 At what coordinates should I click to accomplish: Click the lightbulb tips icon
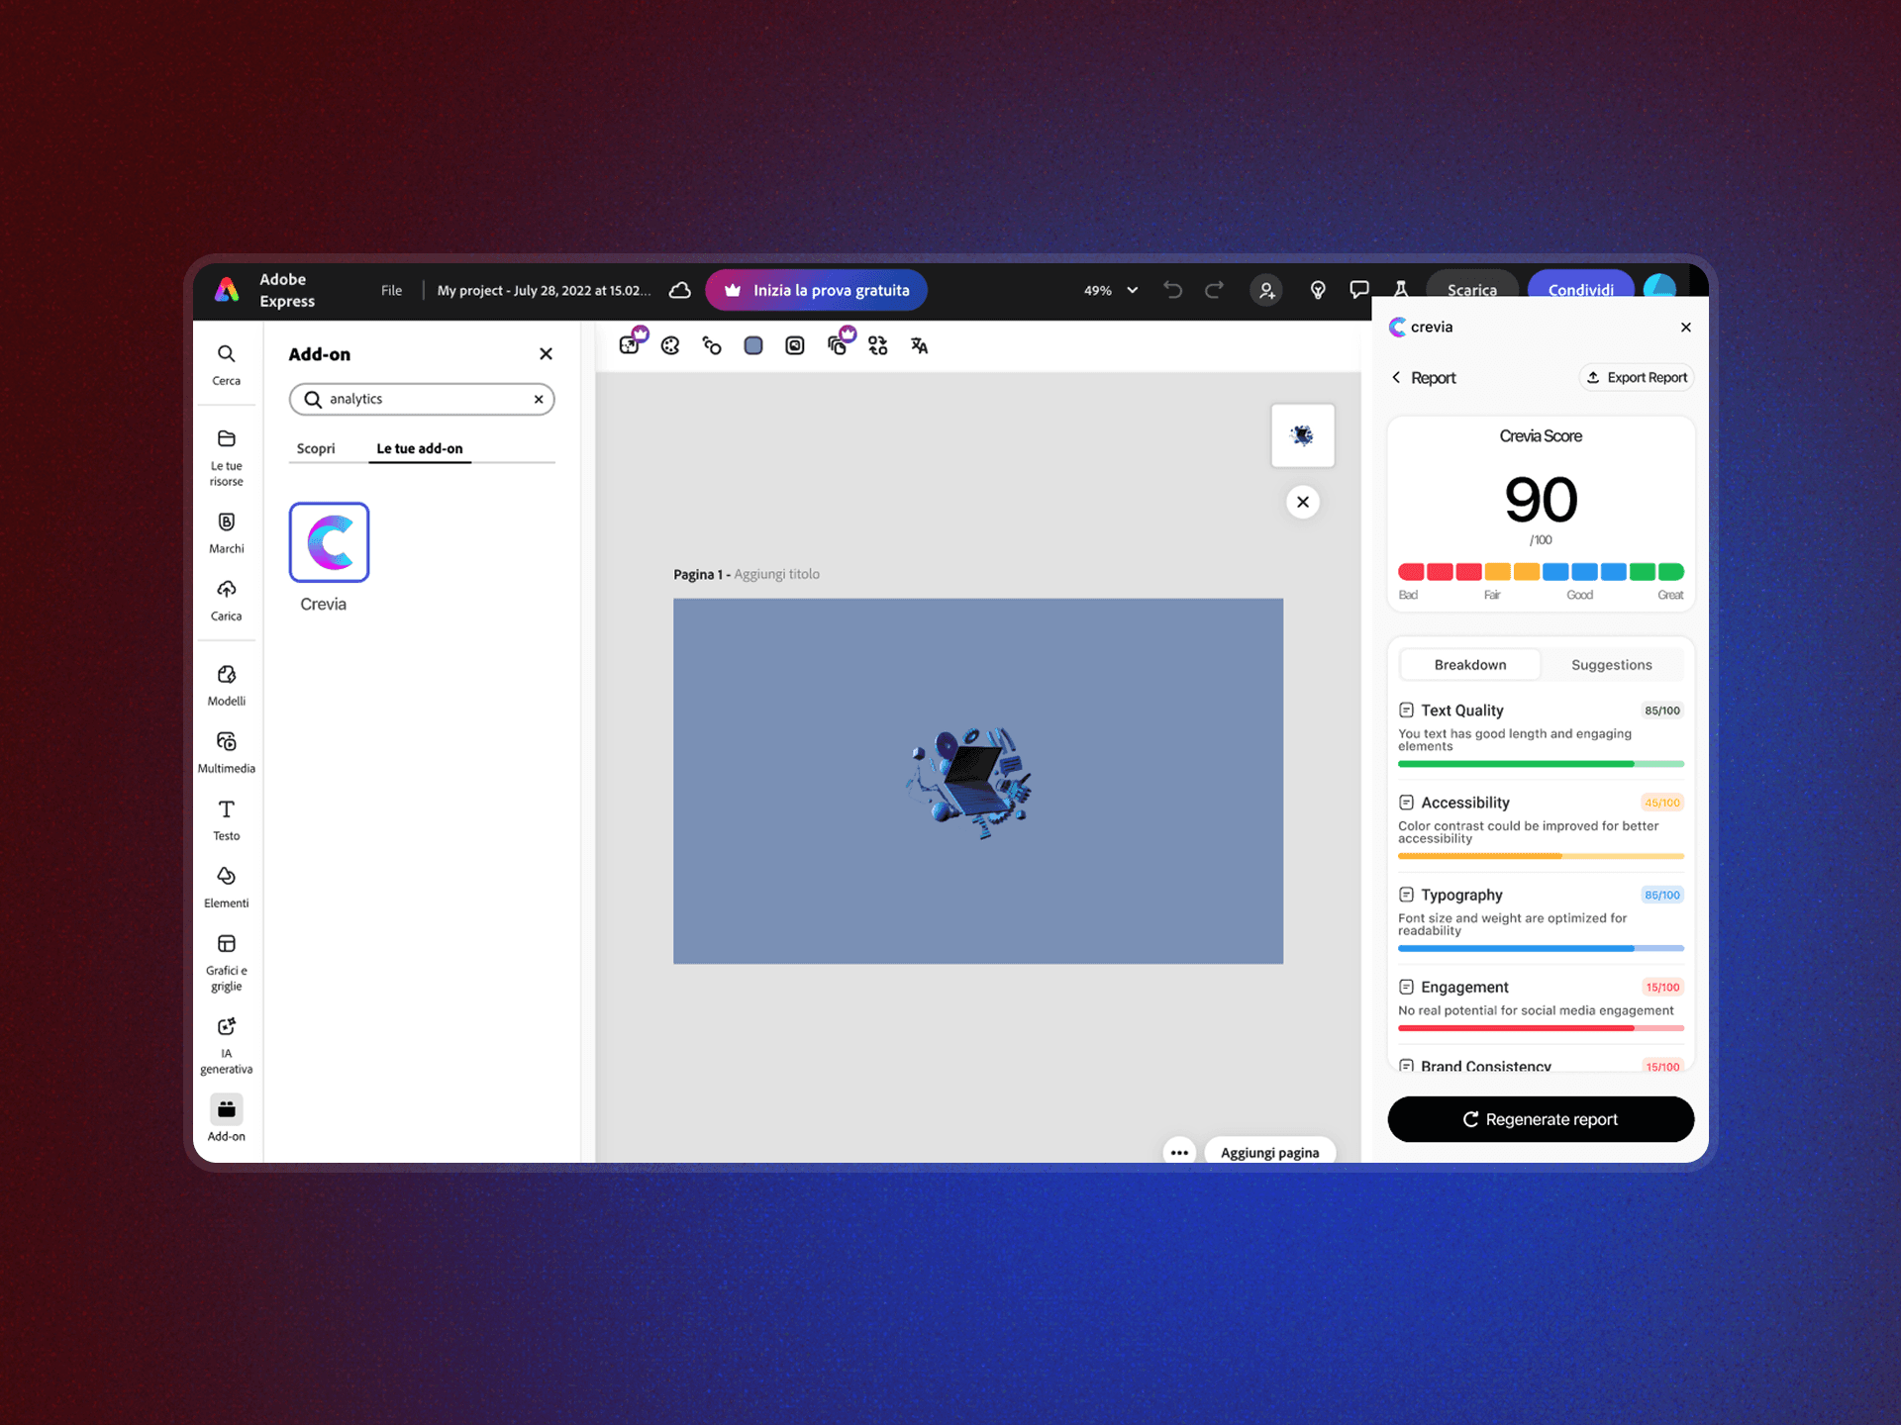pyautogui.click(x=1318, y=290)
